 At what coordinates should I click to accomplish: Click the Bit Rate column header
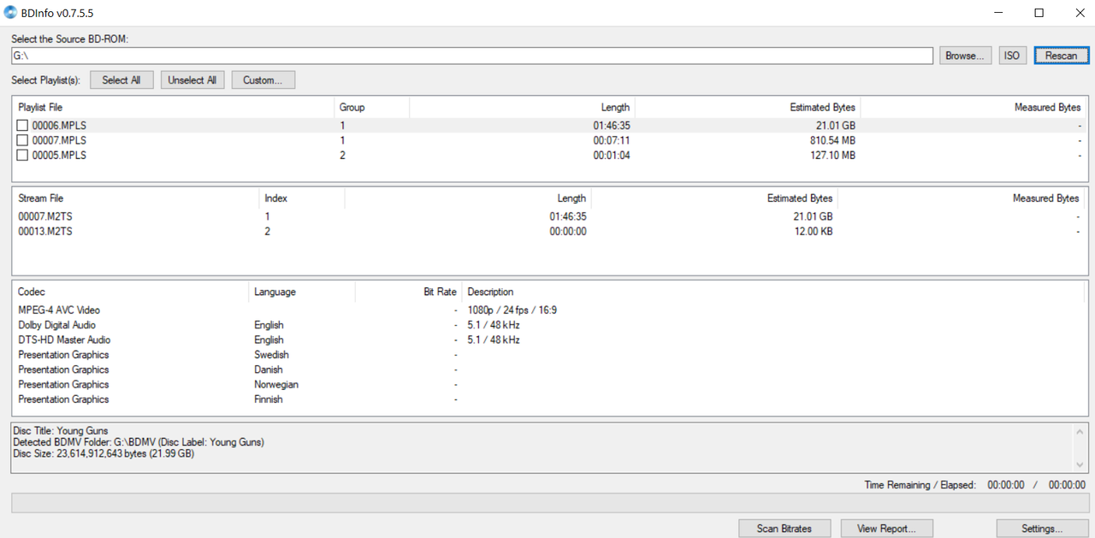[408, 293]
